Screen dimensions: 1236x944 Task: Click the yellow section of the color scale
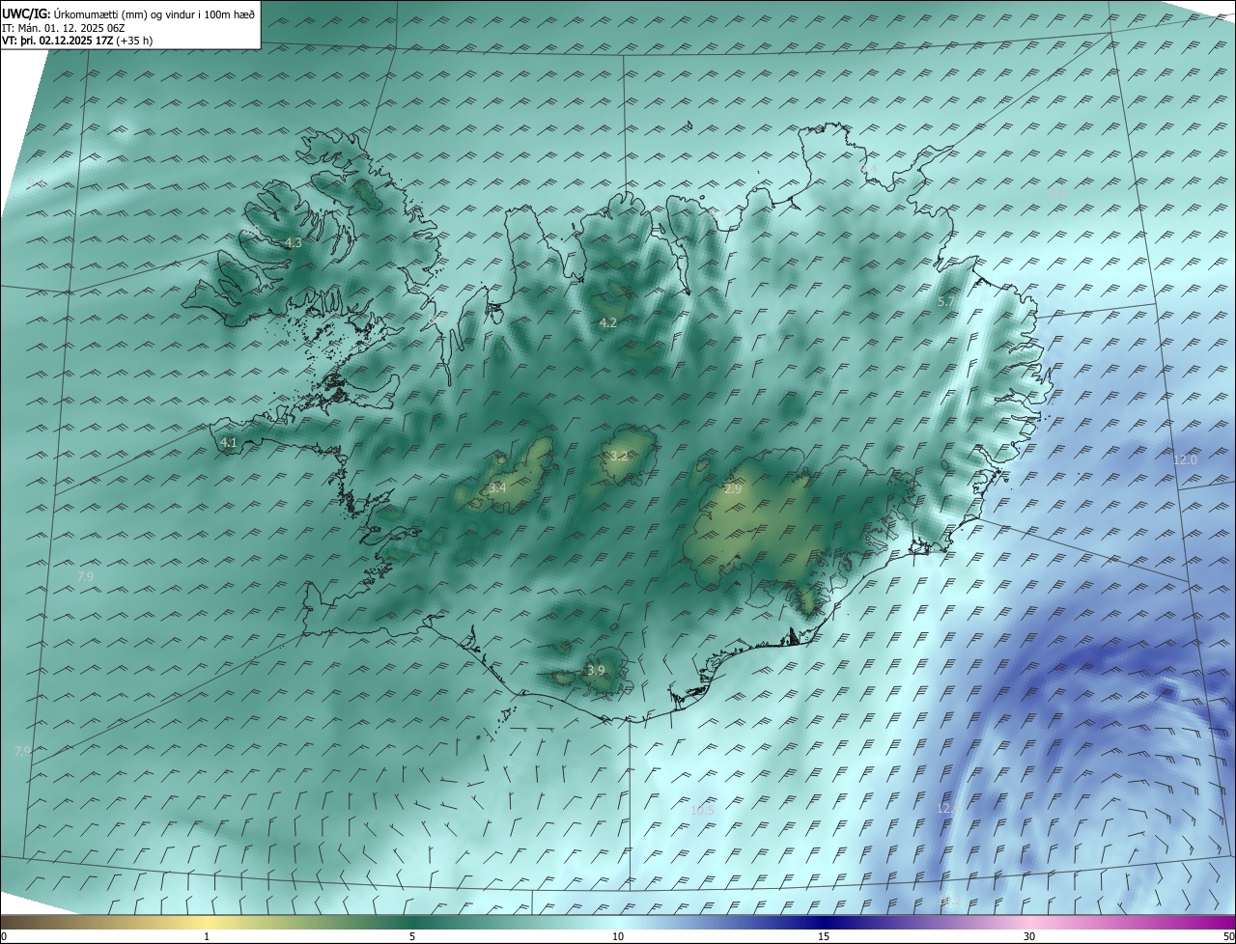[x=208, y=923]
